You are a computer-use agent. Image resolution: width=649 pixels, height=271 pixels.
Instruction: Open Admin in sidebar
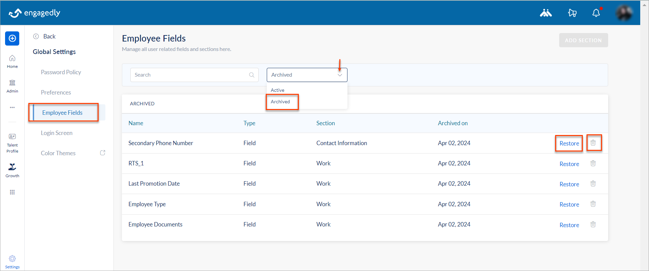[x=12, y=86]
